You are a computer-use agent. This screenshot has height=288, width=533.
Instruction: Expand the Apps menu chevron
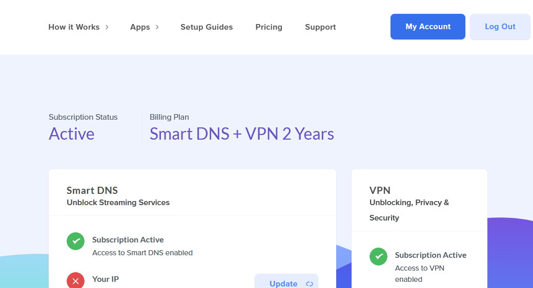pos(157,27)
